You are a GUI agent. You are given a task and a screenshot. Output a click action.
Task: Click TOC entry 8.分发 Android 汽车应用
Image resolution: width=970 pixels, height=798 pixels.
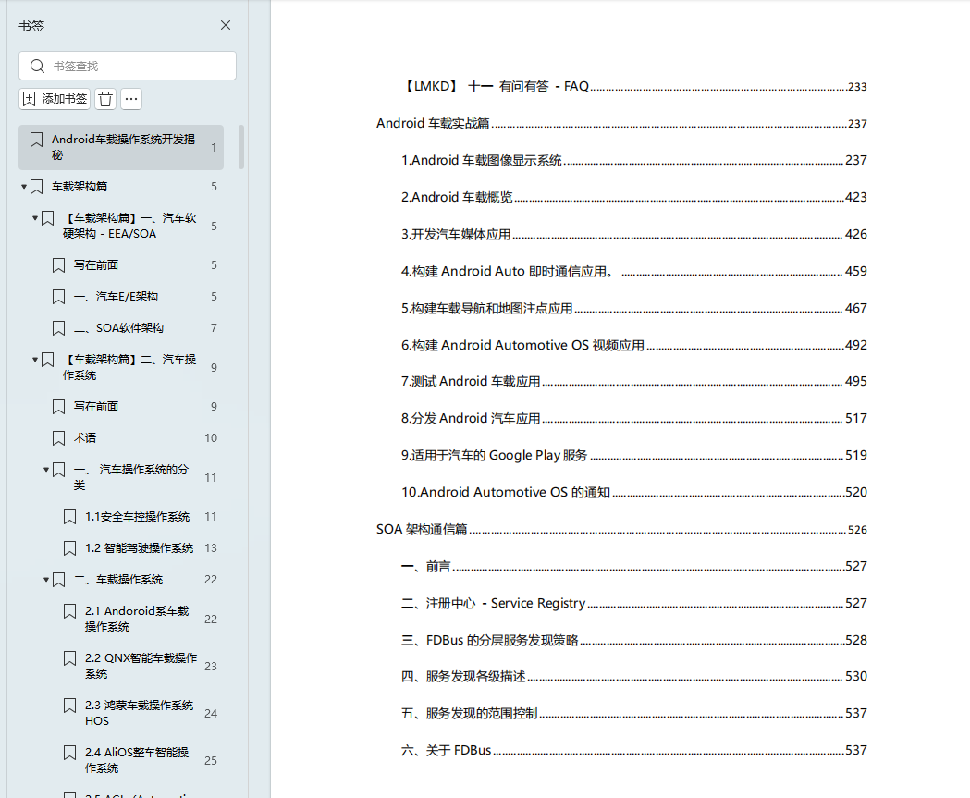coord(634,419)
